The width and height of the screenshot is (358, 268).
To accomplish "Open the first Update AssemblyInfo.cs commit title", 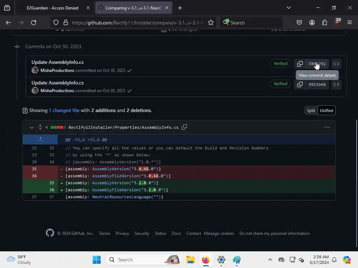I will [x=58, y=62].
